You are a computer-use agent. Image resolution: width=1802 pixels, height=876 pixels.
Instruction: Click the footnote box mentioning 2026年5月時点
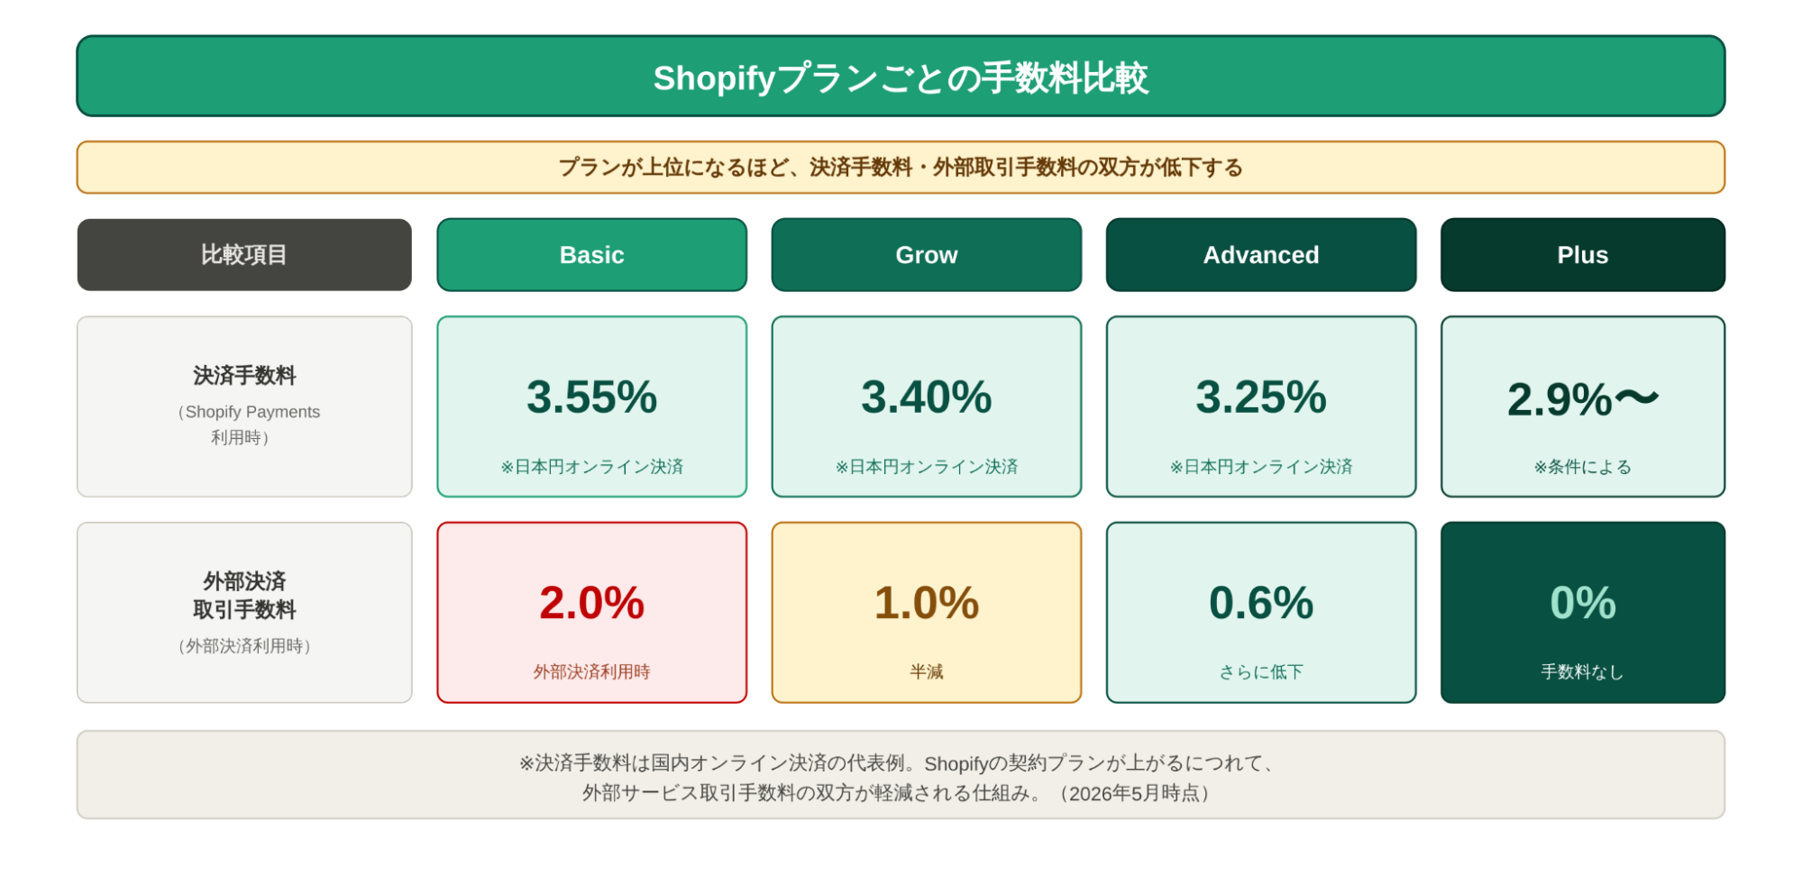(901, 775)
